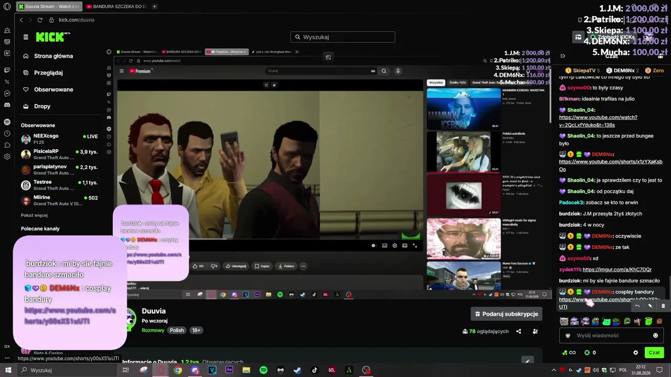The height and width of the screenshot is (377, 671).
Task: Switch to the BANDURA SZCZEKA YouTube tab
Action: (x=116, y=7)
